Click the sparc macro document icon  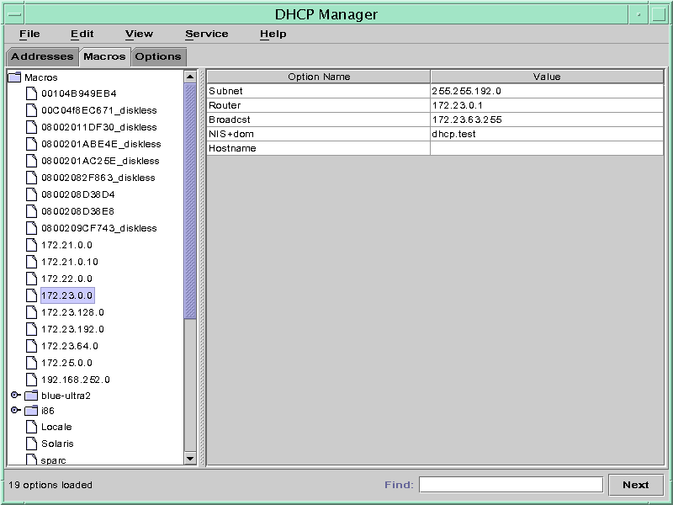tap(32, 460)
